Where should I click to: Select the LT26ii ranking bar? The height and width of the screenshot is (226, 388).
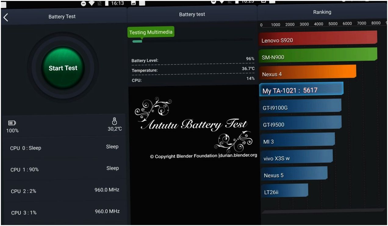coord(284,191)
